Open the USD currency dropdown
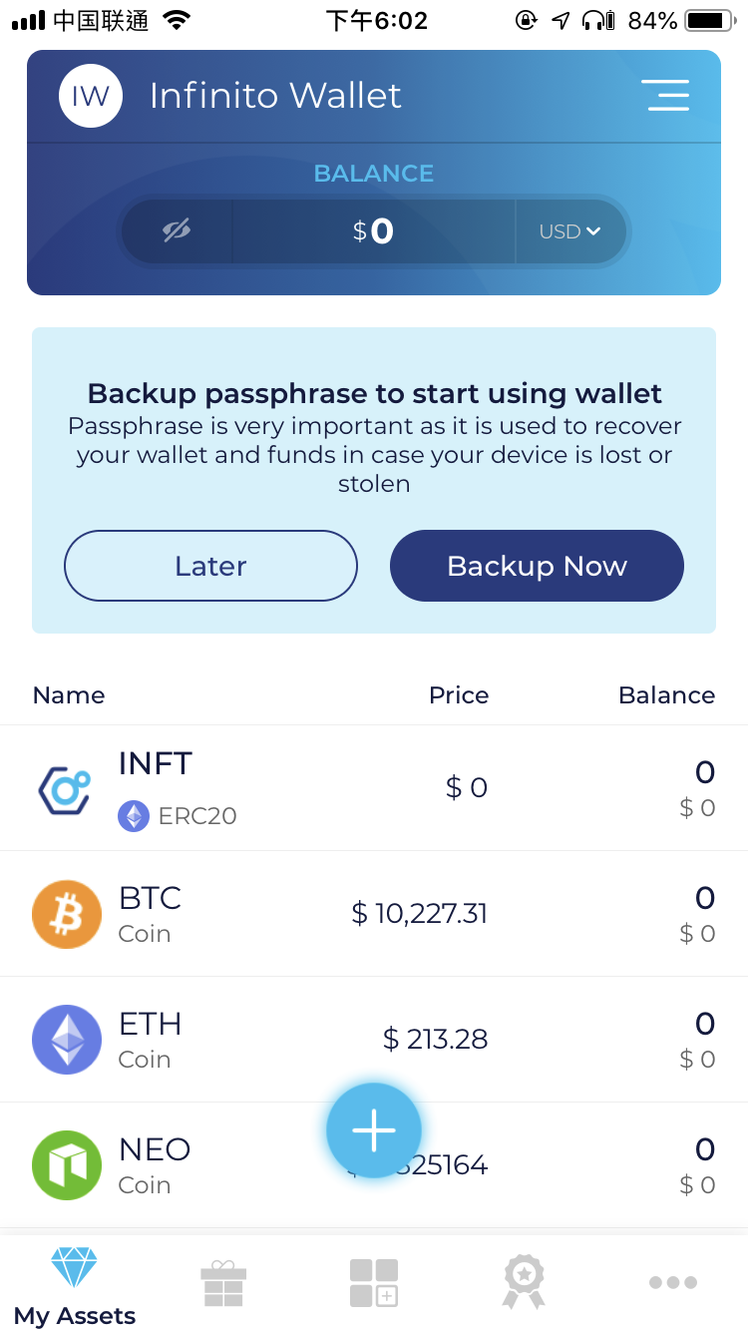 coord(569,230)
